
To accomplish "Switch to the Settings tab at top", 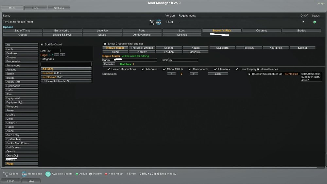I will 59,8.
